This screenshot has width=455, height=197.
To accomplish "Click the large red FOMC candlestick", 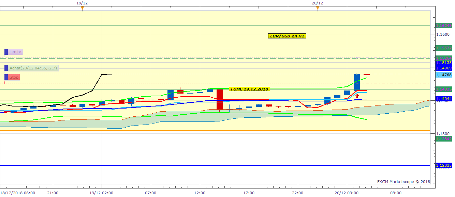I will coord(220,99).
